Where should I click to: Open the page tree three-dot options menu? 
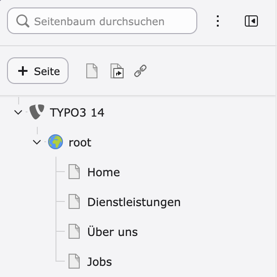218,21
